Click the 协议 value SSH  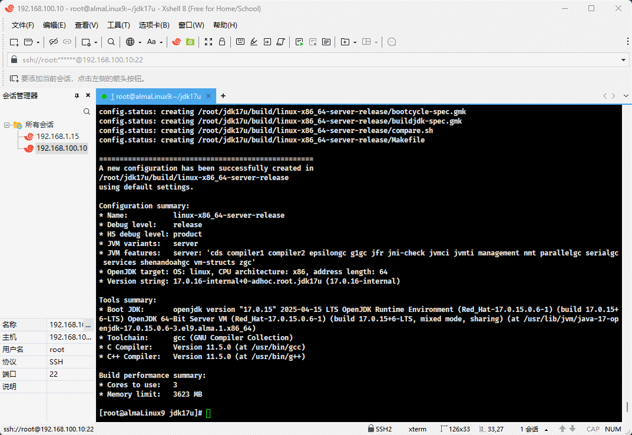point(56,362)
